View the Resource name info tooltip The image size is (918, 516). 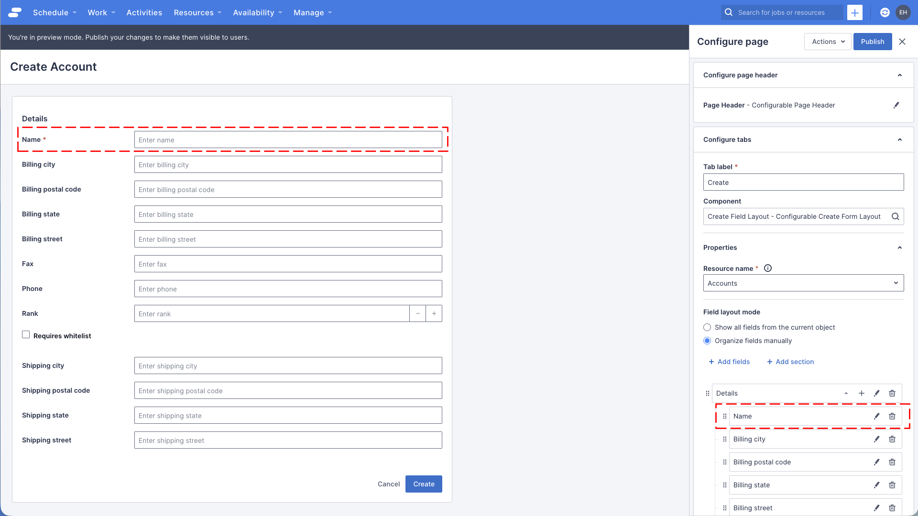pyautogui.click(x=768, y=268)
